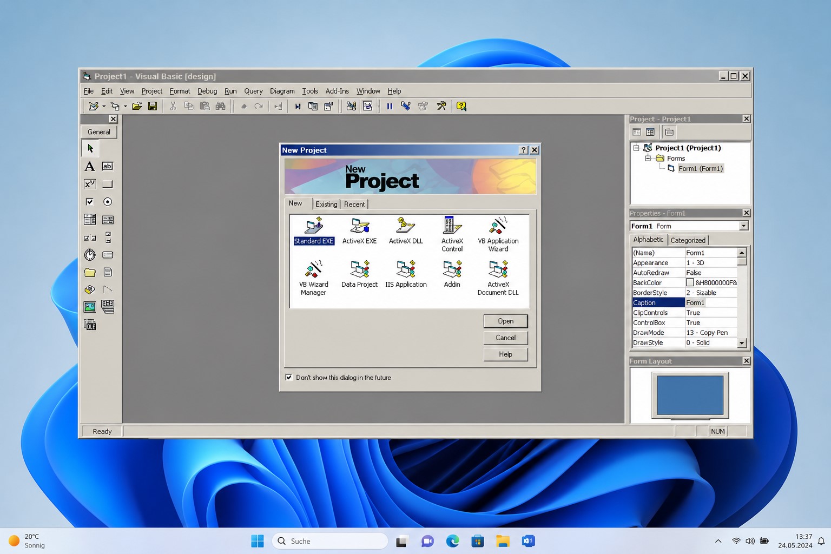The image size is (831, 554).
Task: Choose the ActiveX EXE project type
Action: (x=360, y=232)
